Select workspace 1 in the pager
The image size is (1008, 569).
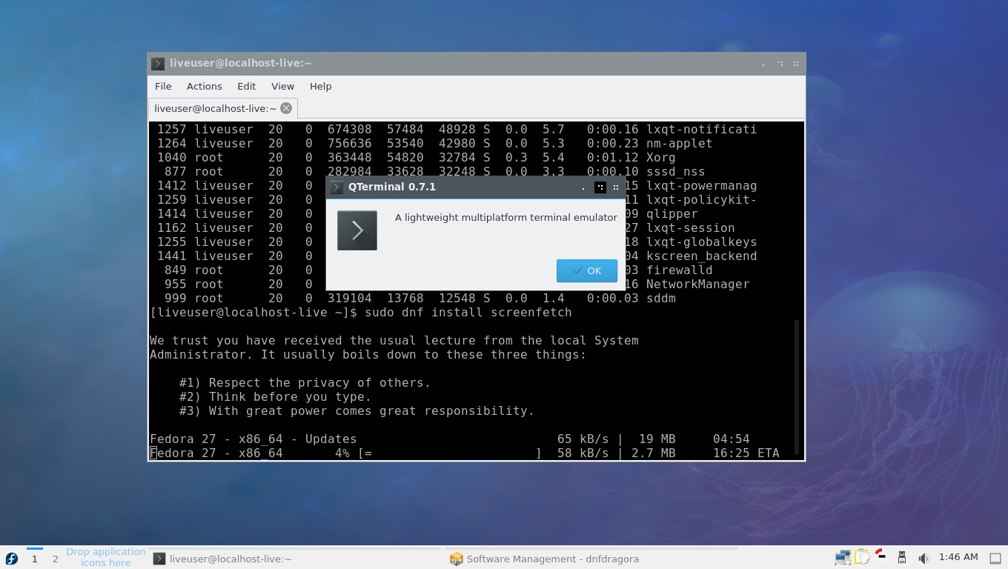click(x=34, y=559)
